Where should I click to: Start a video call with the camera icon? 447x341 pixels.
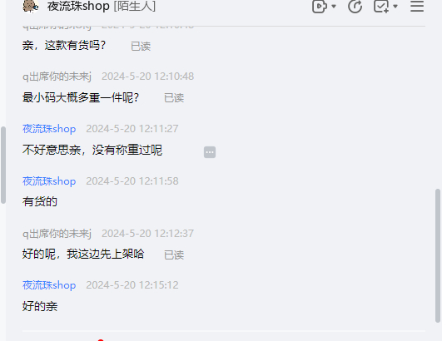[x=319, y=7]
